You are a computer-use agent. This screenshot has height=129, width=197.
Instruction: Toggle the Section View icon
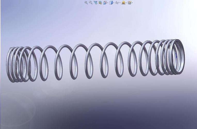coord(100,3)
